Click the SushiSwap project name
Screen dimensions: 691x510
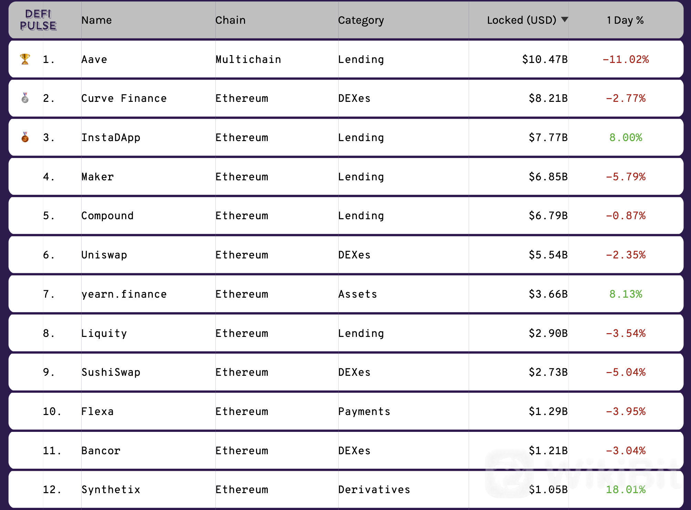[x=111, y=372]
